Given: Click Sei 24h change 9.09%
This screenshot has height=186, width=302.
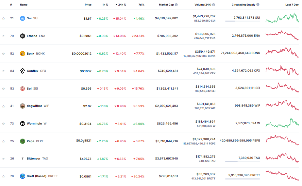Looking at the screenshot, I should tap(120, 89).
